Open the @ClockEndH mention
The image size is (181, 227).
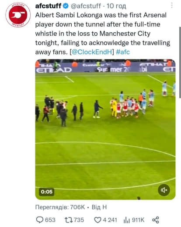92,52
